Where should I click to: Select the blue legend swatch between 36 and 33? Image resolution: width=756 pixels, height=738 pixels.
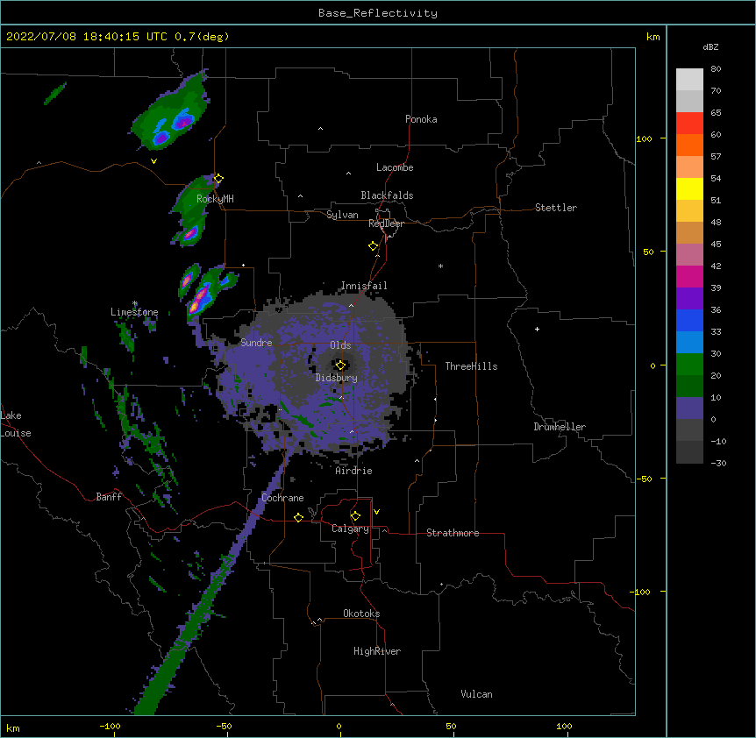coord(689,320)
